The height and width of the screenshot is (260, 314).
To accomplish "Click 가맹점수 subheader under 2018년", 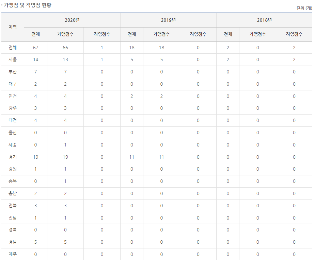I will pos(257,34).
